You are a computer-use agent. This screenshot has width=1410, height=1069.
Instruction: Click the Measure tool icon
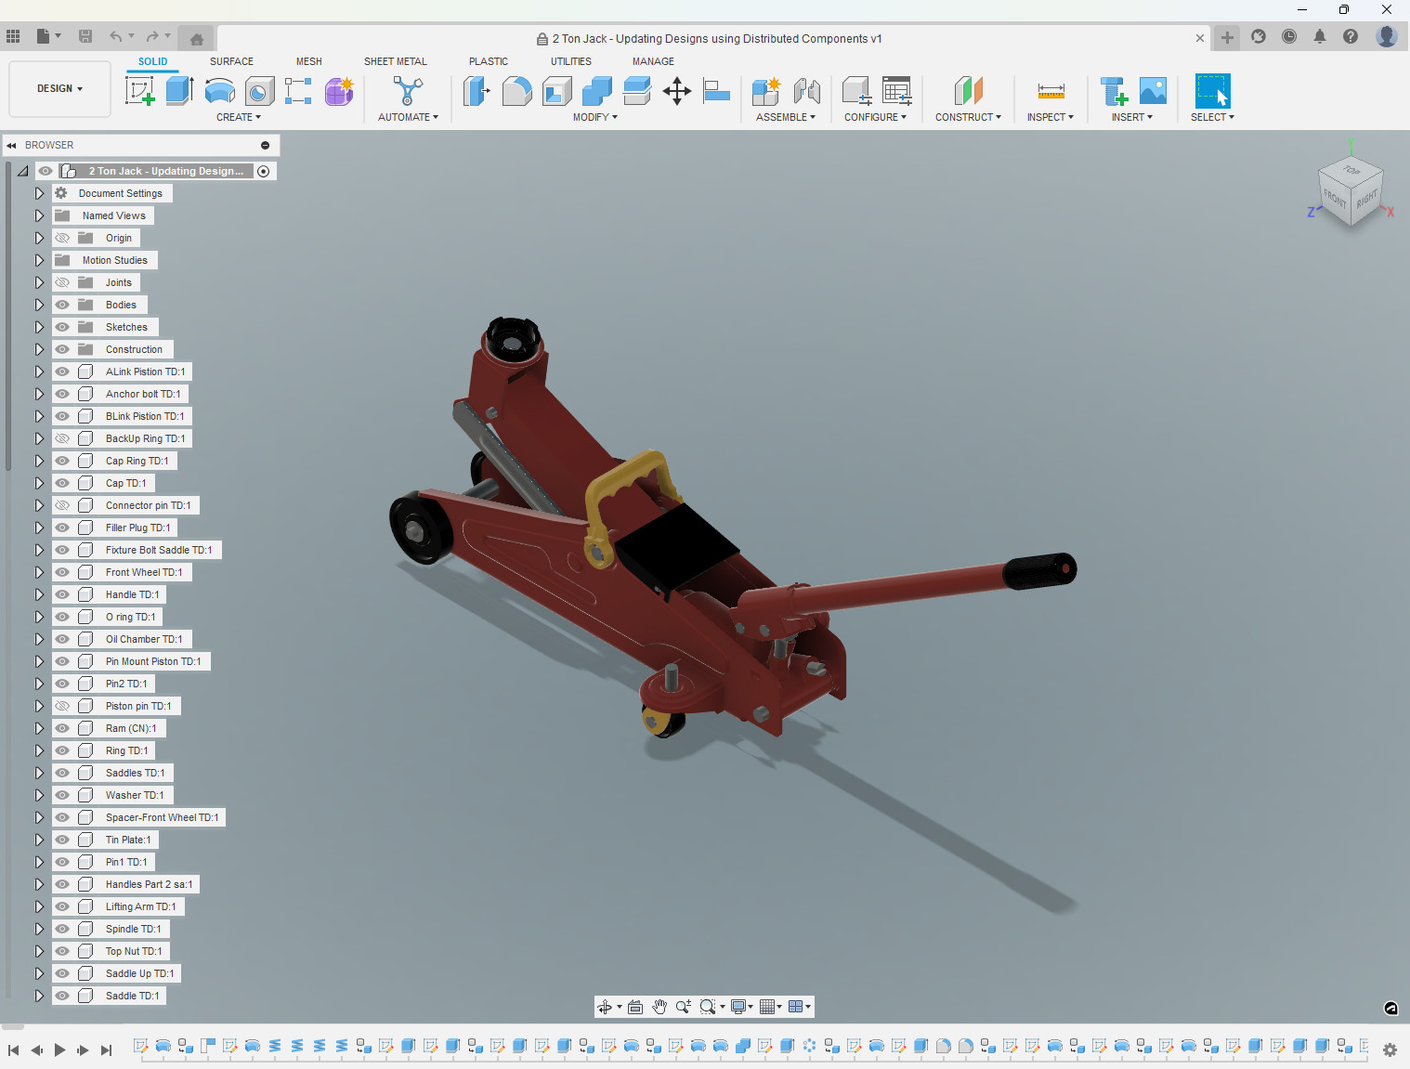click(x=1051, y=91)
